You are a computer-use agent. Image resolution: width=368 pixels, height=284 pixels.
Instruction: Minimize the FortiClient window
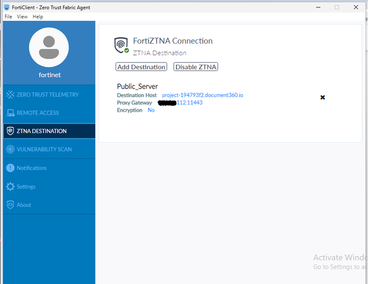(x=318, y=7)
